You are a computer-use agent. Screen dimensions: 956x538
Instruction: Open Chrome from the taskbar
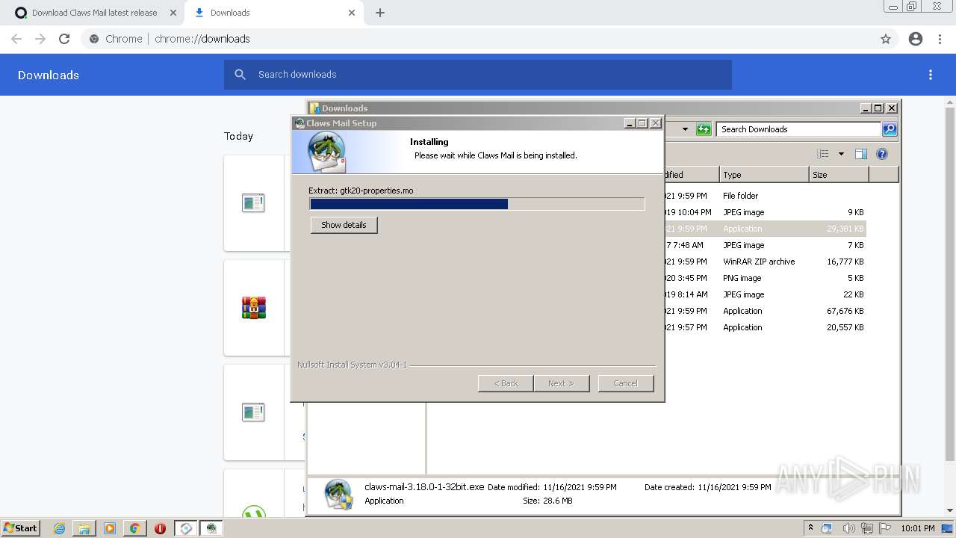(x=134, y=528)
